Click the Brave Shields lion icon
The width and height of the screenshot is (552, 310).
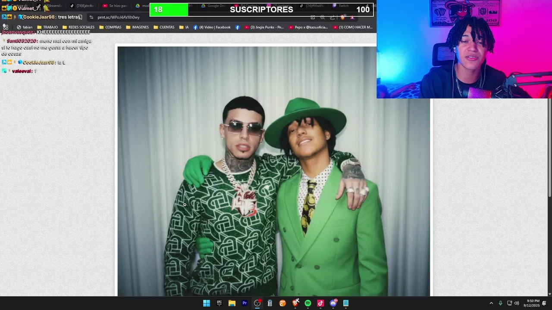pyautogui.click(x=343, y=17)
